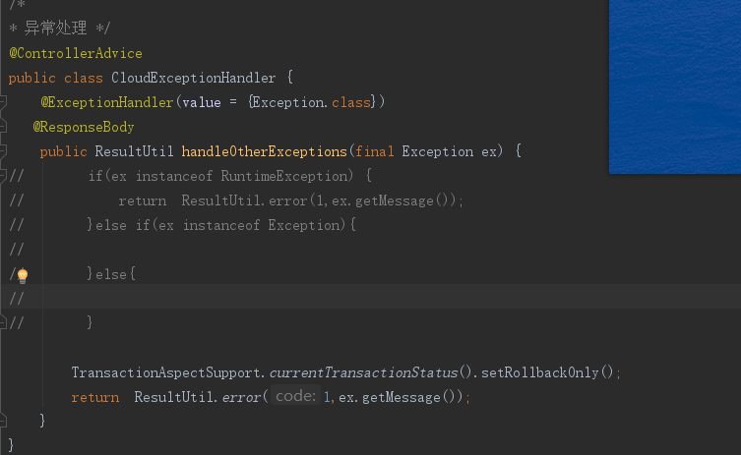The width and height of the screenshot is (741, 455).
Task: Click the 异常处理 comment text
Action: (x=55, y=28)
